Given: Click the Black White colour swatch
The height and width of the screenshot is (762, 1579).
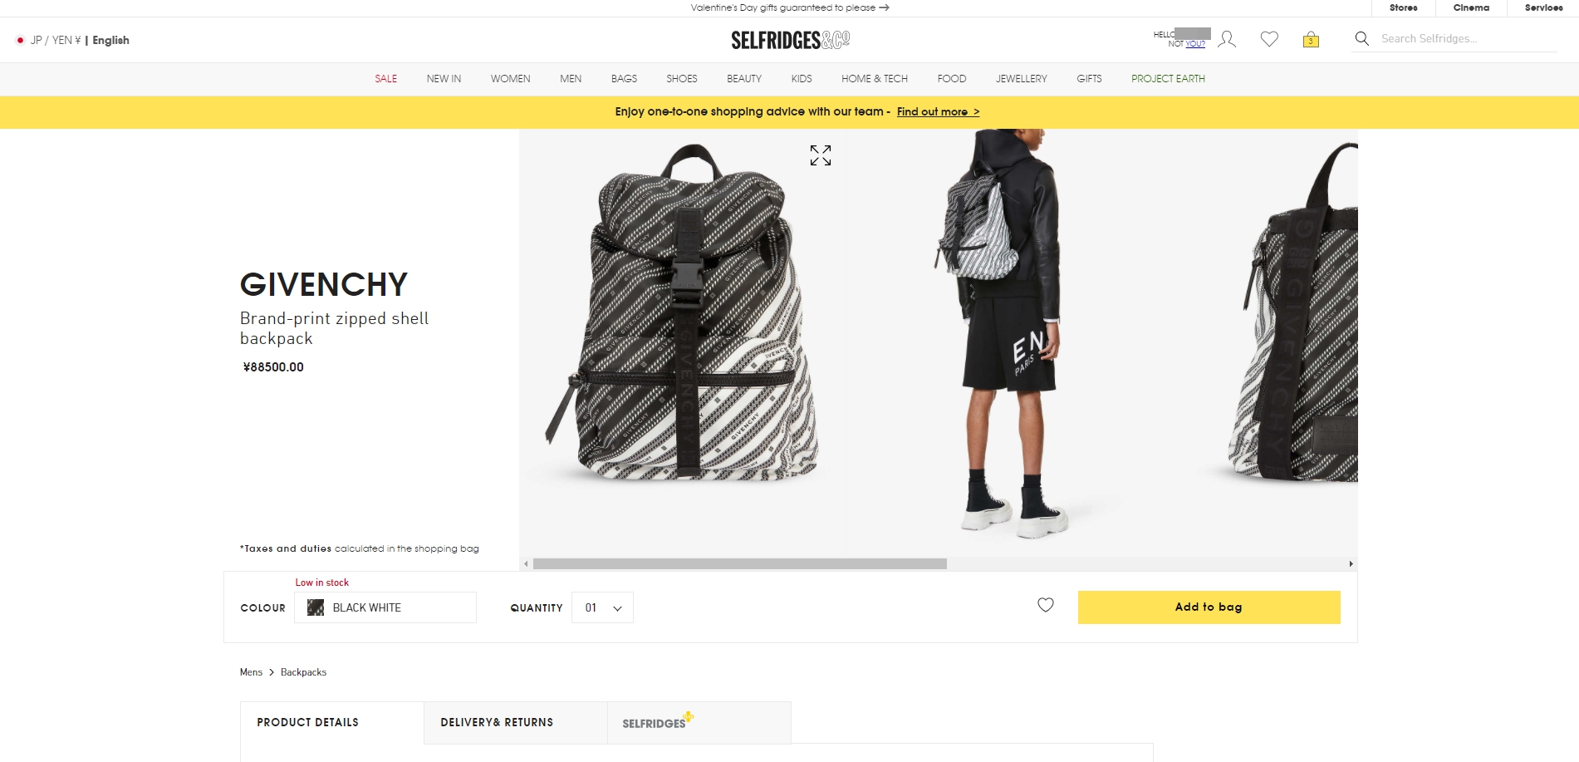Looking at the screenshot, I should [316, 607].
